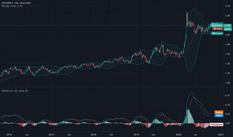The height and width of the screenshot is (137, 233).
Task: Click the blue MACD line label
Action: tap(219, 115)
